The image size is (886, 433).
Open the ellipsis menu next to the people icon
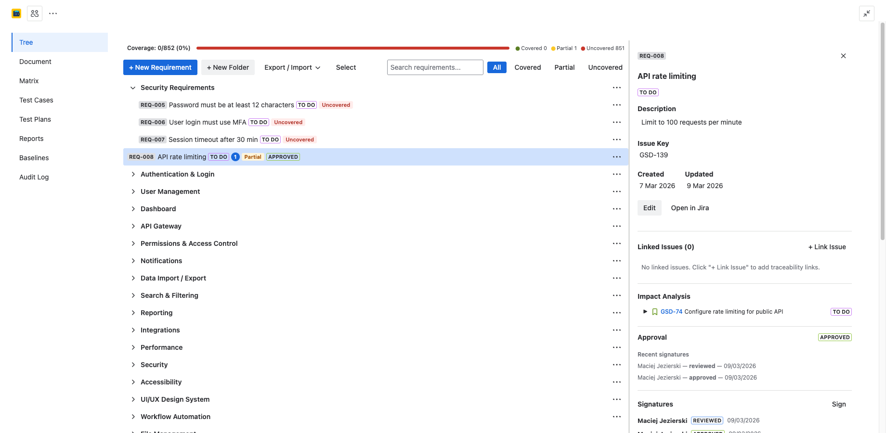(53, 13)
